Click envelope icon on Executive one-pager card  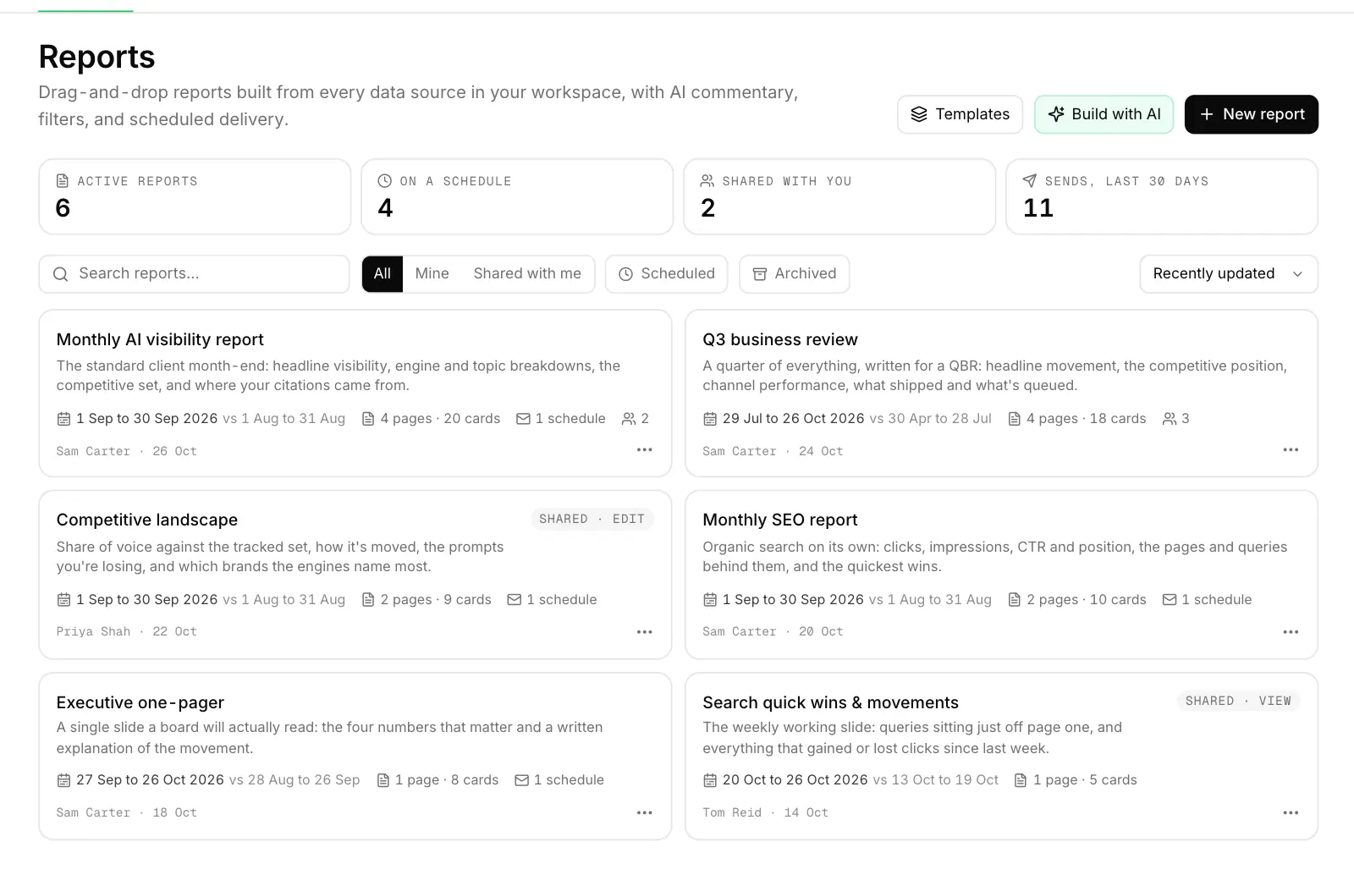tap(521, 780)
